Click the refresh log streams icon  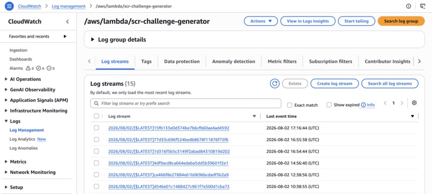274,84
